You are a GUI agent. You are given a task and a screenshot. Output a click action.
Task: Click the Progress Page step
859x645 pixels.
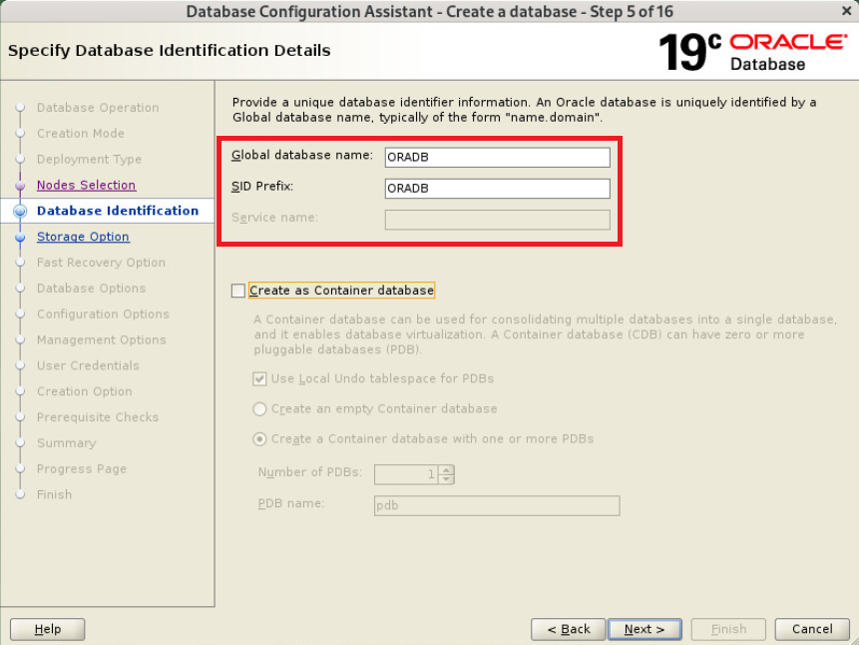pos(82,468)
